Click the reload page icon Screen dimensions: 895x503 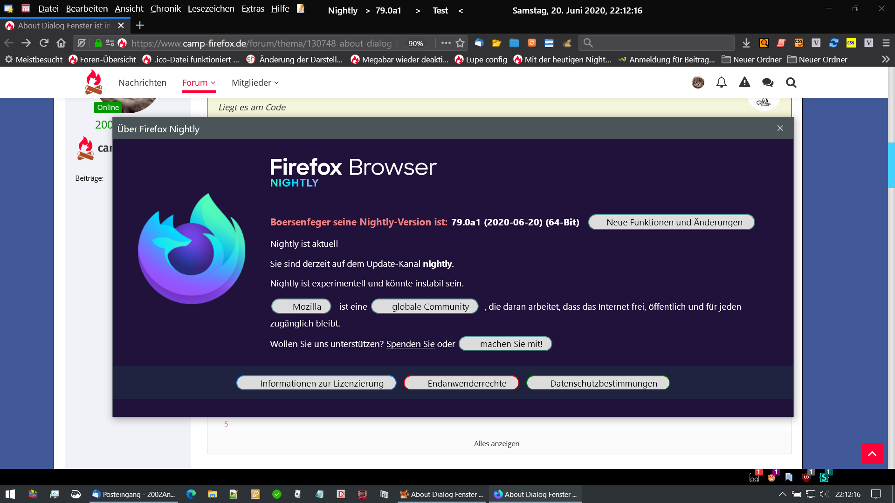pyautogui.click(x=44, y=43)
